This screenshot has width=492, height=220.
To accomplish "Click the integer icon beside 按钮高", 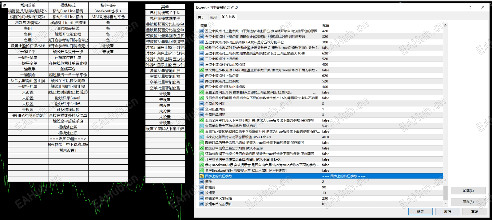I will pyautogui.click(x=202, y=193).
